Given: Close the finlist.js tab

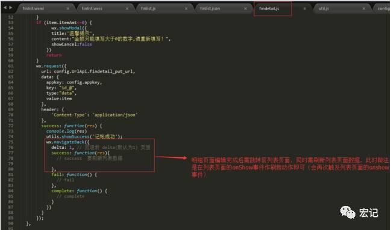Looking at the screenshot, I should [186, 8].
